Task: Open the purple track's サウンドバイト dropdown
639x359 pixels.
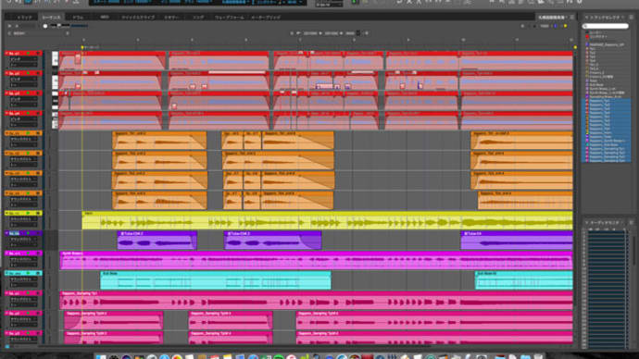Action: tap(24, 240)
